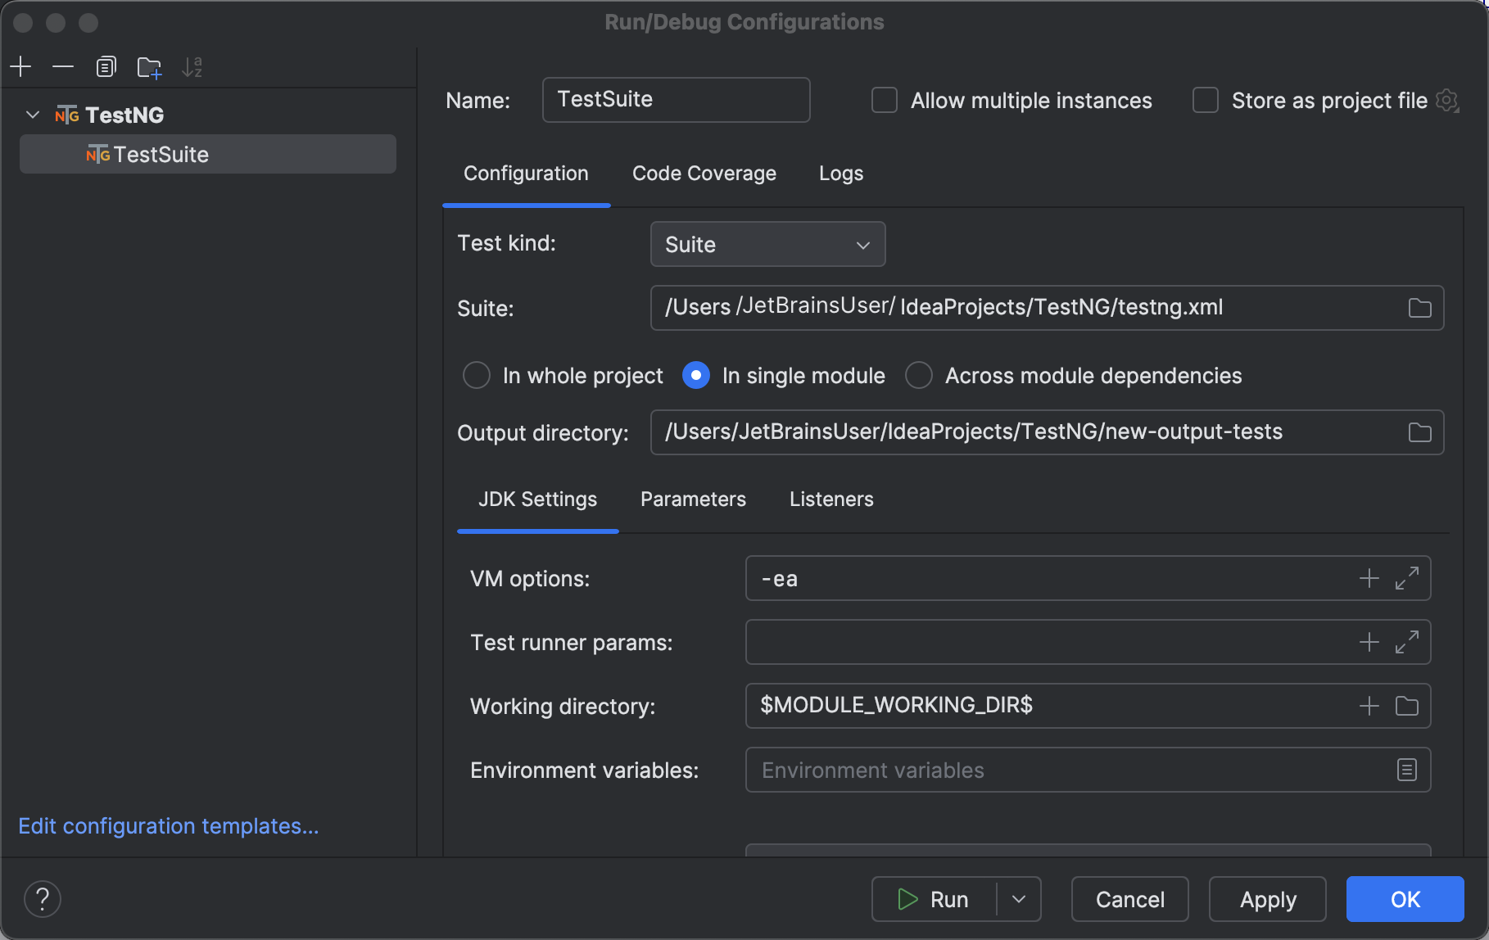Click Edit configuration templates link
This screenshot has width=1489, height=940.
pos(168,825)
